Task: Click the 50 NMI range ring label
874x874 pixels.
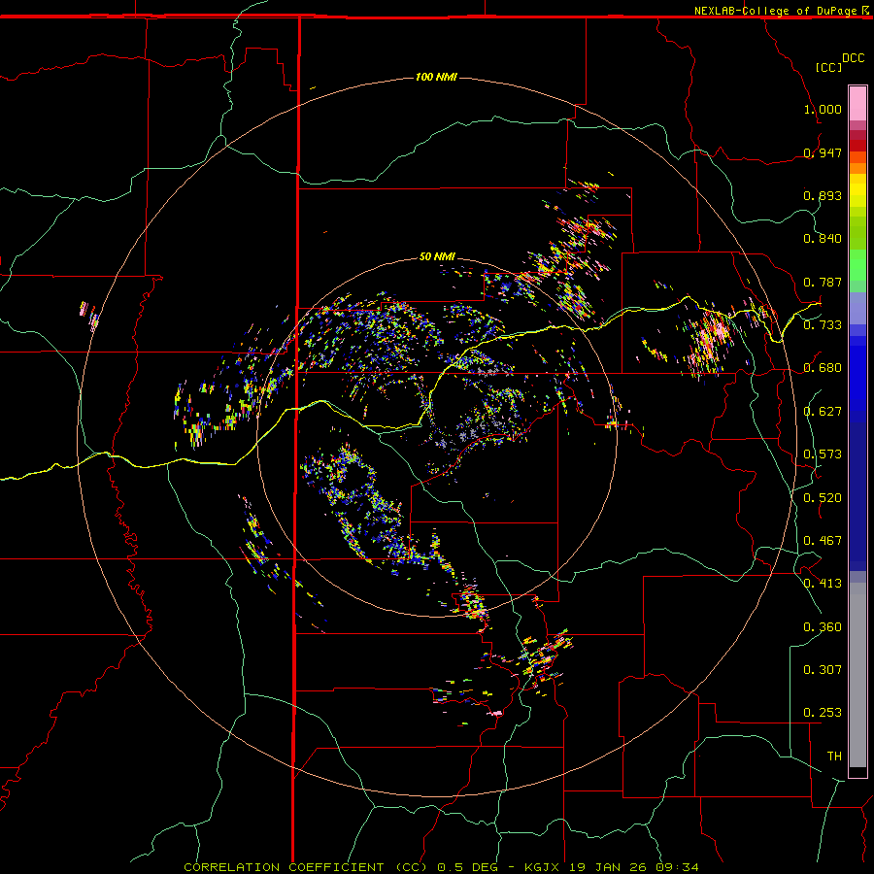Action: point(438,256)
